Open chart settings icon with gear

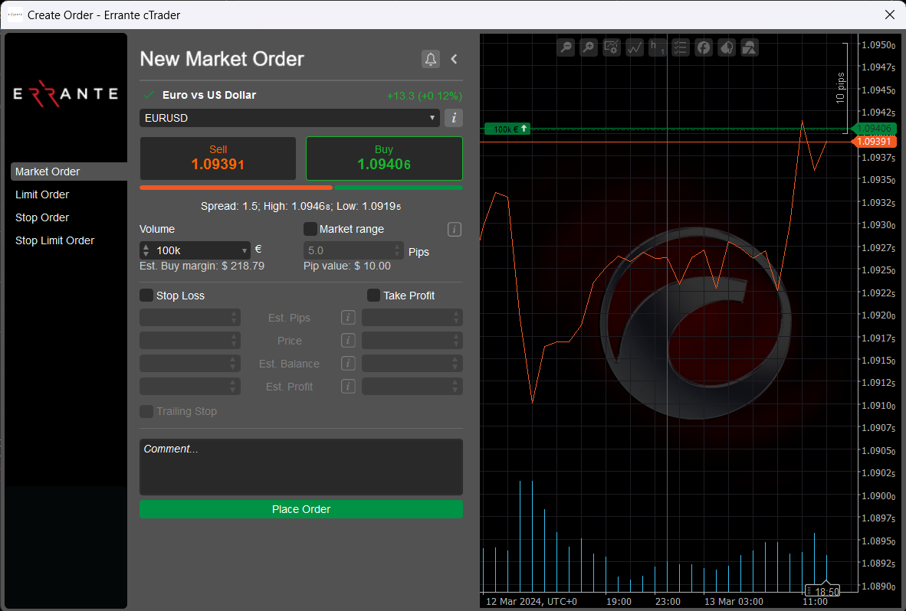point(612,47)
